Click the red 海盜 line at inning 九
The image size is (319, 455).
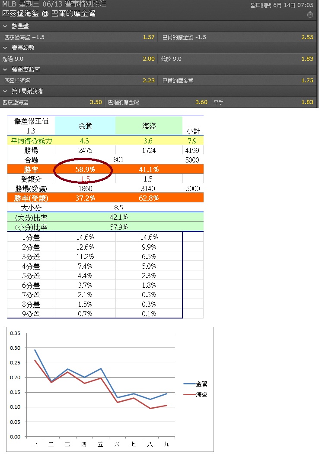coord(166,405)
